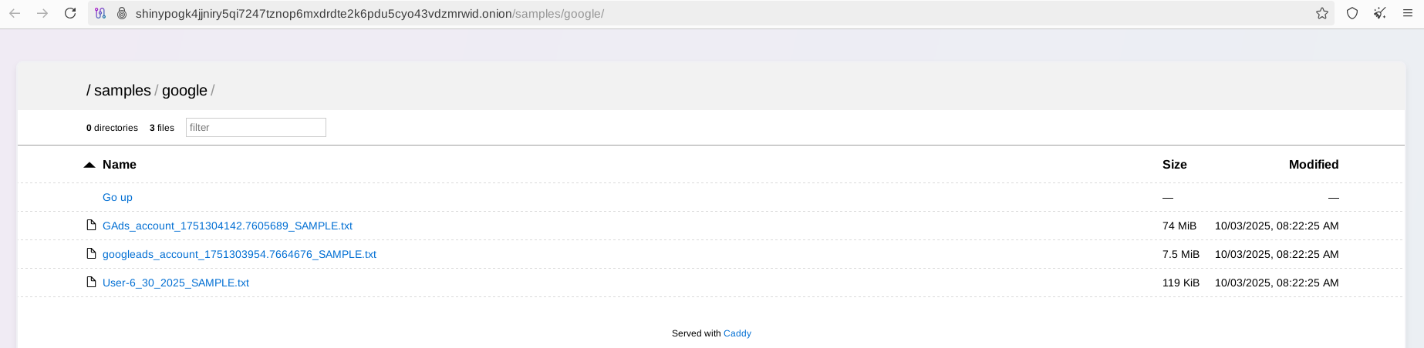The image size is (1424, 348).
Task: Click the New Identity broom icon
Action: coord(1380,13)
